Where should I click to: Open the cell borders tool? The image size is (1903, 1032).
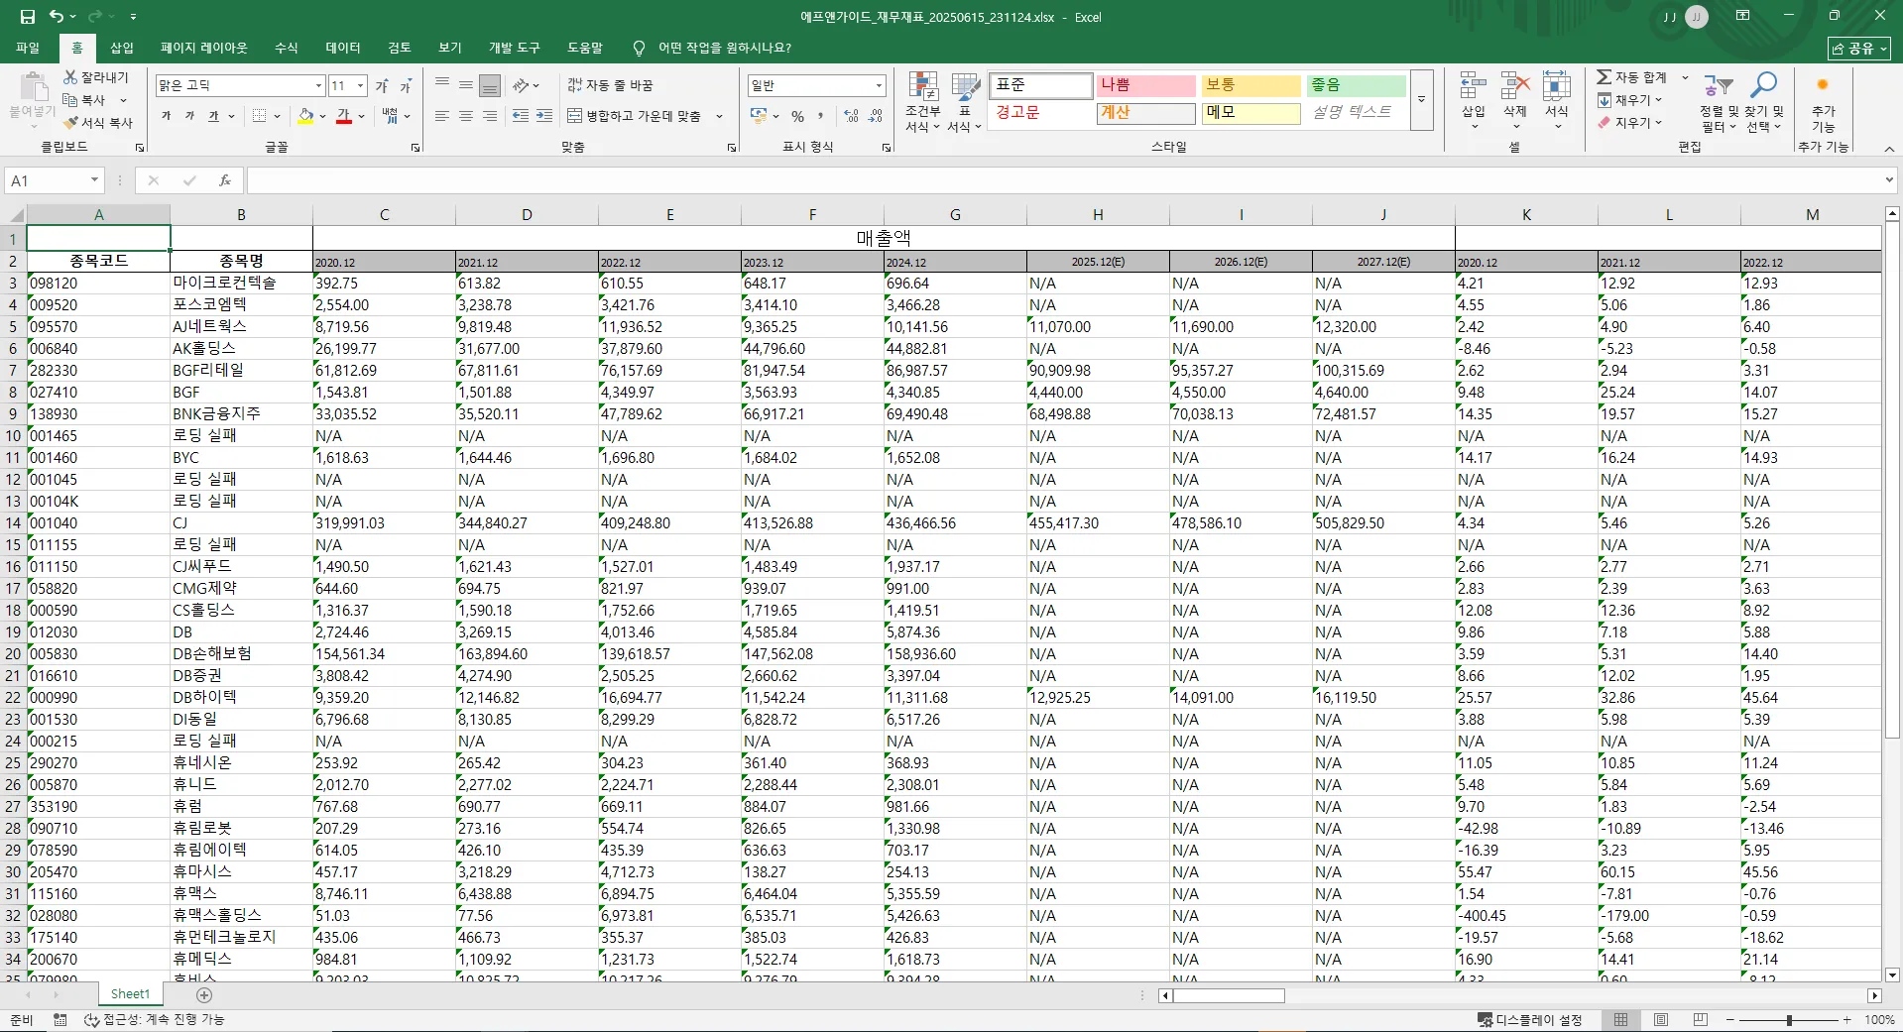tap(259, 116)
